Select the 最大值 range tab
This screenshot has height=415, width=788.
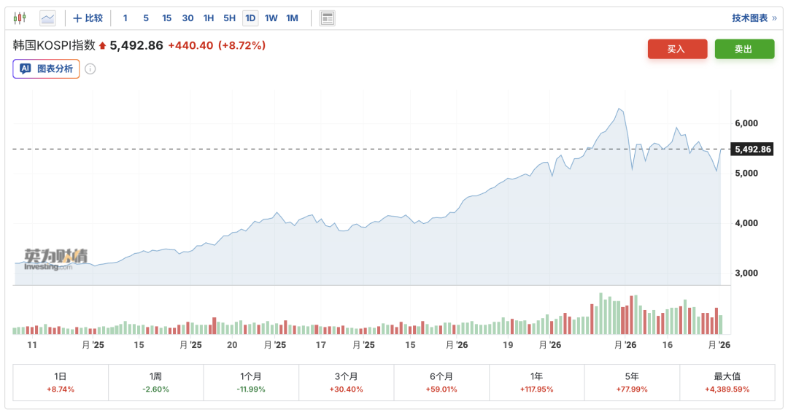coord(727,382)
